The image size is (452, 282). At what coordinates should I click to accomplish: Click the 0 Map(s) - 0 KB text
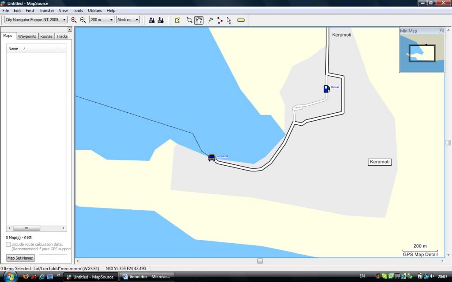tap(19, 237)
